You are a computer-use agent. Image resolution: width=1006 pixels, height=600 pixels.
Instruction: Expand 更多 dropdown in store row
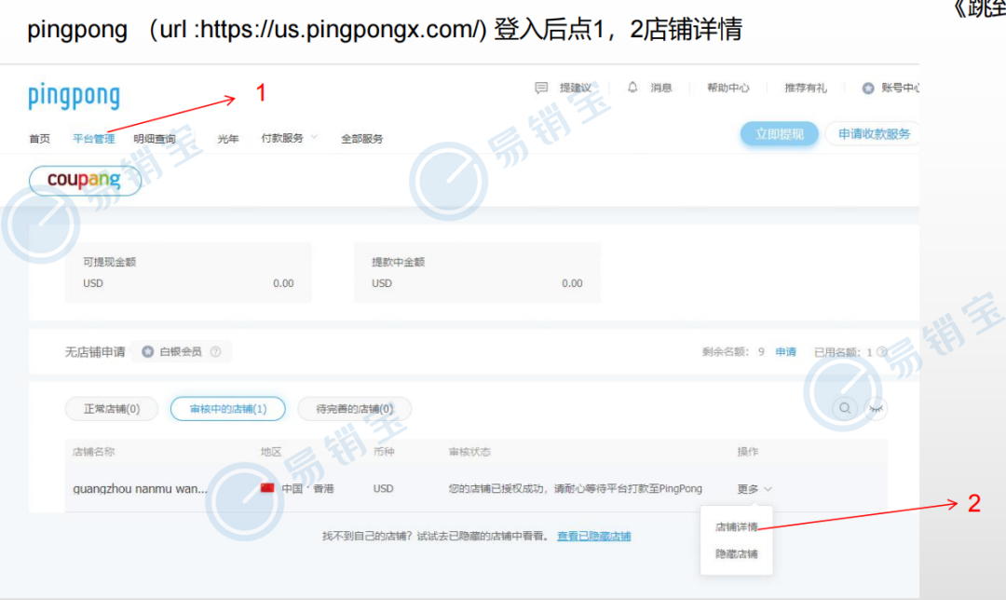[x=754, y=489]
